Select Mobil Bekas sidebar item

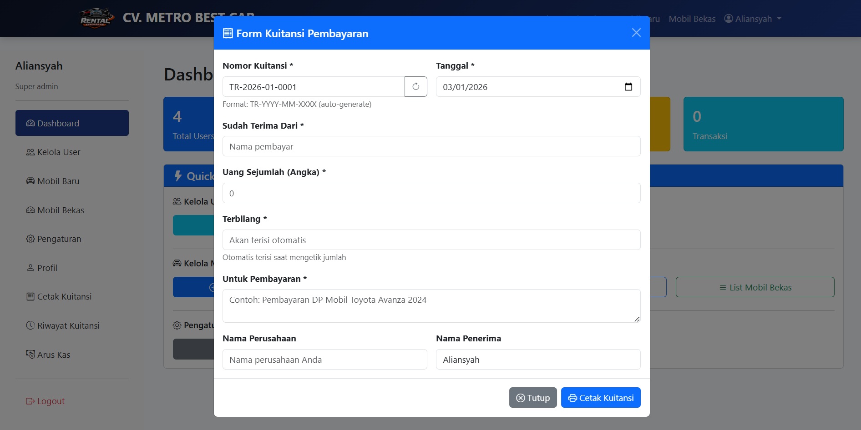[60, 210]
